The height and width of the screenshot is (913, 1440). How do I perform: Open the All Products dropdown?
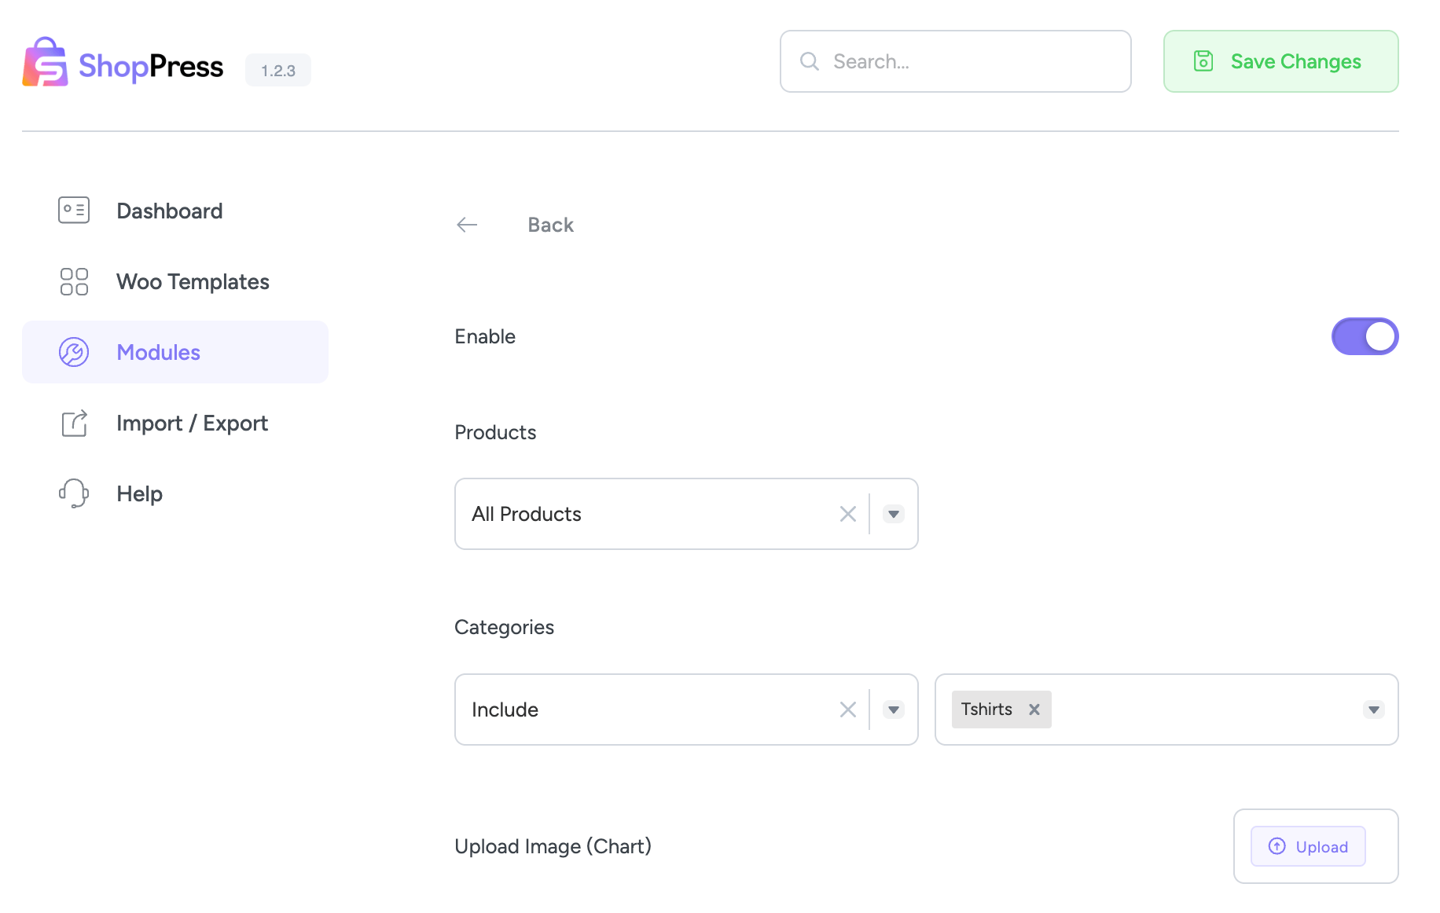(x=893, y=514)
